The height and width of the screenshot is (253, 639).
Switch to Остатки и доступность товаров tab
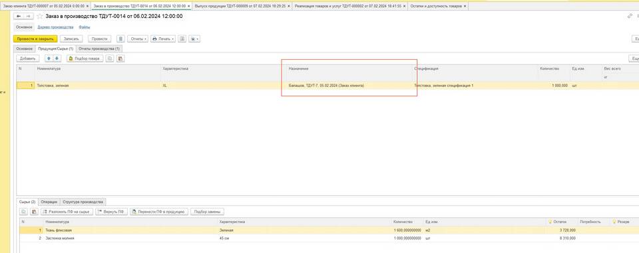[436, 7]
